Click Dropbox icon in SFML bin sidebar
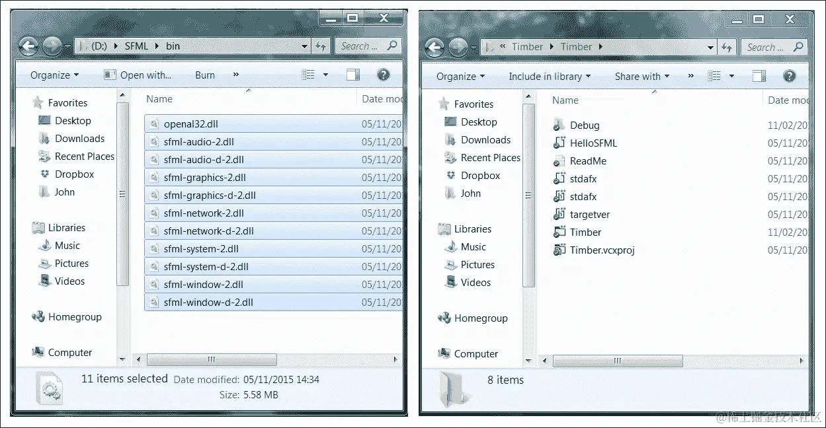 click(44, 174)
